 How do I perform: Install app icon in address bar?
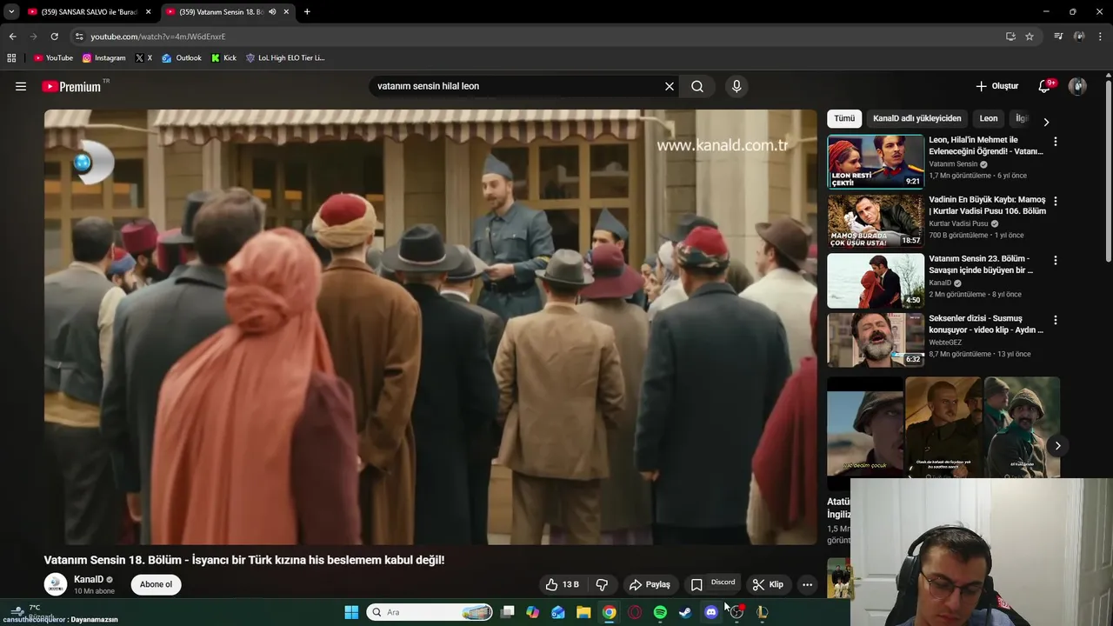click(x=1010, y=37)
